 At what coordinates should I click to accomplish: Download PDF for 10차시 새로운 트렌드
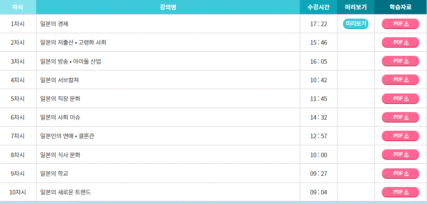tap(400, 192)
